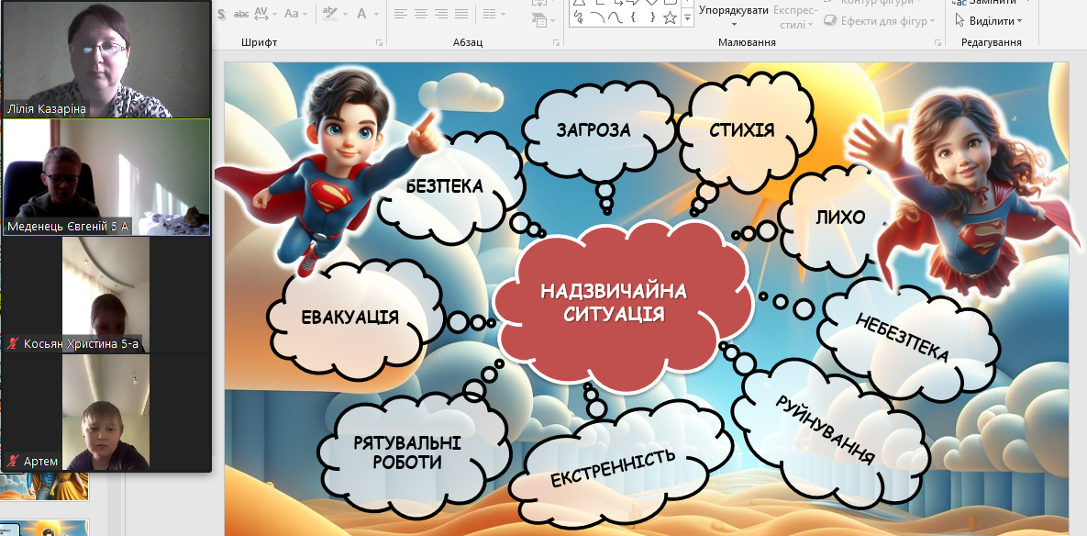Toggle strikethrough formatting (abc)
Screen dimensions: 1087x536
tap(241, 13)
